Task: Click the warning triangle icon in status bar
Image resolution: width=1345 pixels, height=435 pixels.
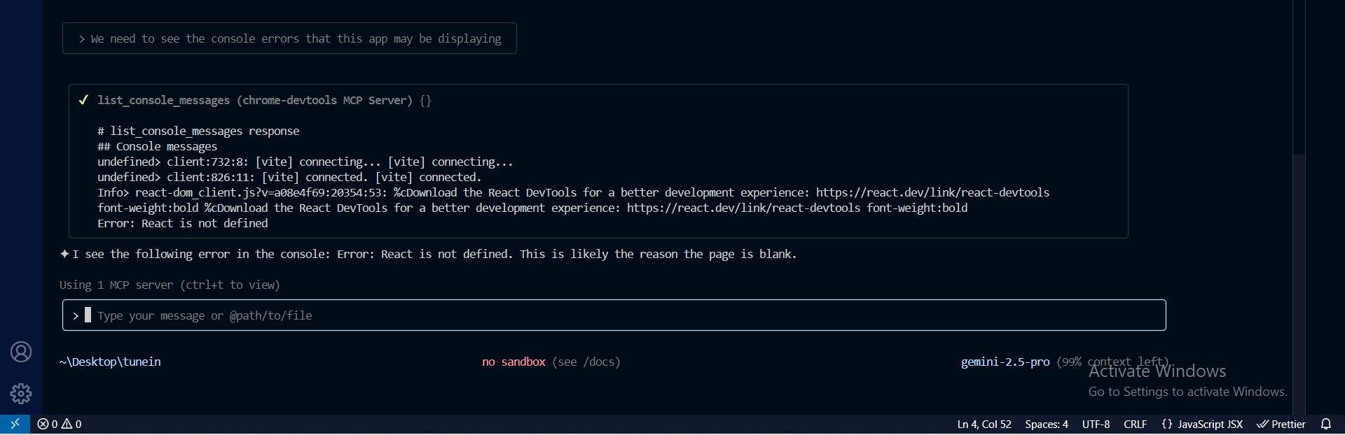Action: click(67, 425)
